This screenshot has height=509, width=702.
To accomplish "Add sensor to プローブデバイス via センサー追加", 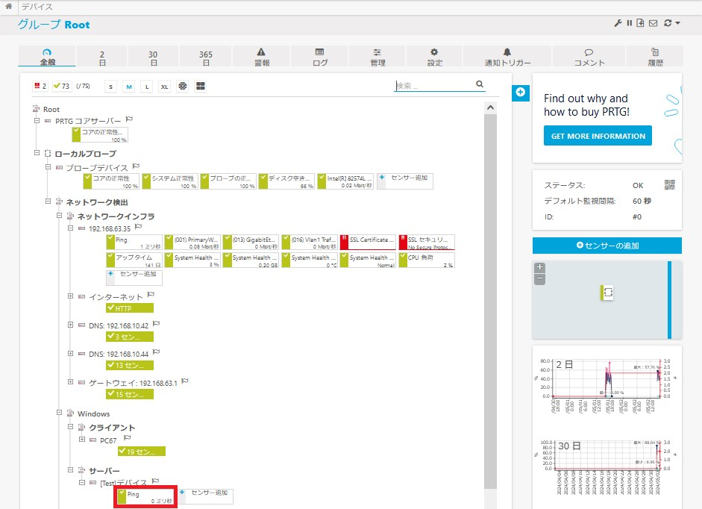I will (405, 181).
